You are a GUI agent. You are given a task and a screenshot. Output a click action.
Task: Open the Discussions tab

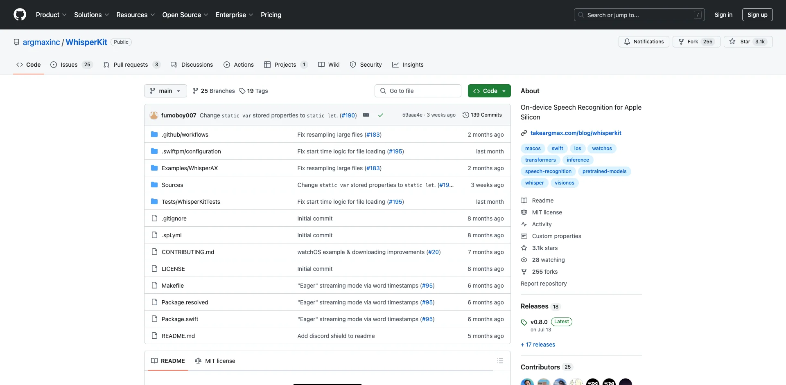192,65
